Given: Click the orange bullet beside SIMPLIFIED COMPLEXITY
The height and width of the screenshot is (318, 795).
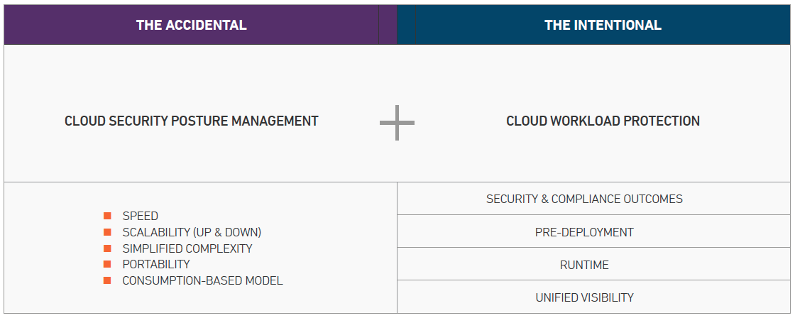Looking at the screenshot, I should pos(107,248).
